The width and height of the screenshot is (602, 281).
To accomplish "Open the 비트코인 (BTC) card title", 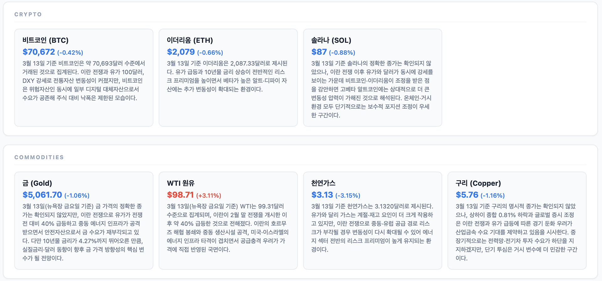I will [45, 40].
